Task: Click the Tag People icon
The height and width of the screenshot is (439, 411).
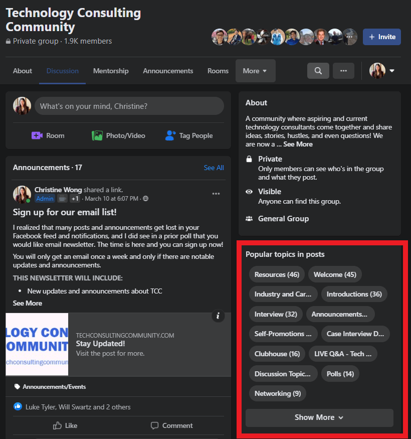Action: (x=170, y=135)
